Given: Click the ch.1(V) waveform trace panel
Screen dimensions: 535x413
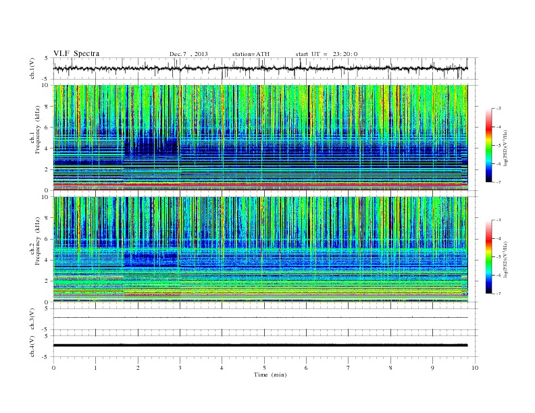Looking at the screenshot, I should point(265,68).
